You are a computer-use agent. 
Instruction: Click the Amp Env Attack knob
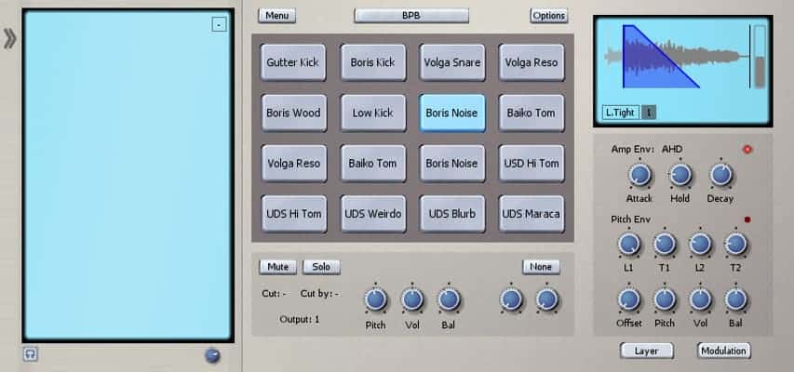pyautogui.click(x=639, y=175)
